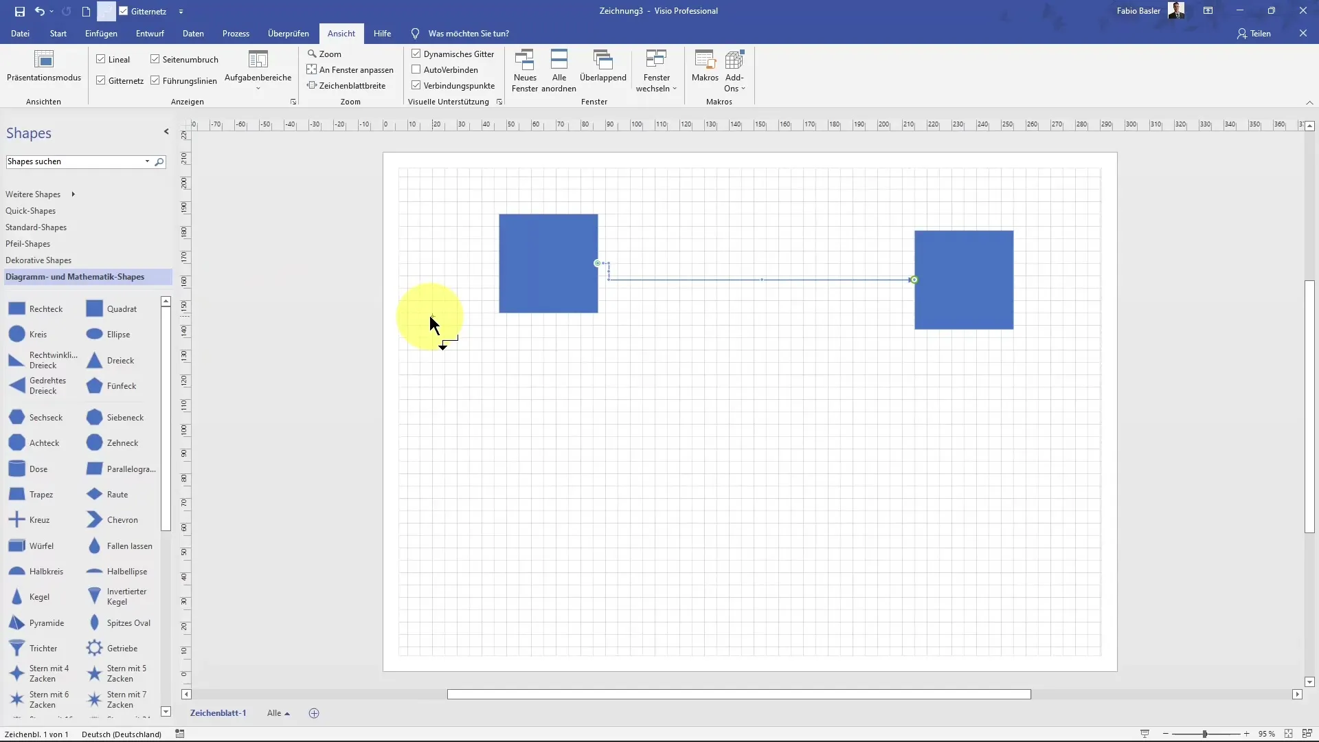Click Zeichenblattbreite zoom option
The image size is (1319, 742).
(346, 85)
